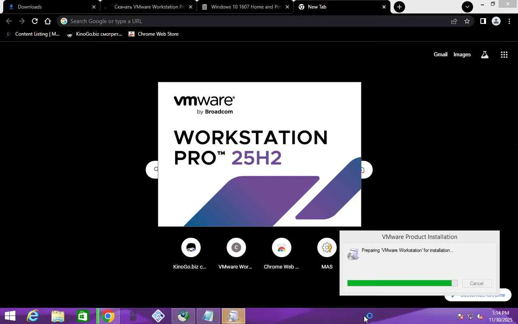Screen dimensions: 518x324
Task: Open a new tab with the plus button
Action: (x=399, y=7)
